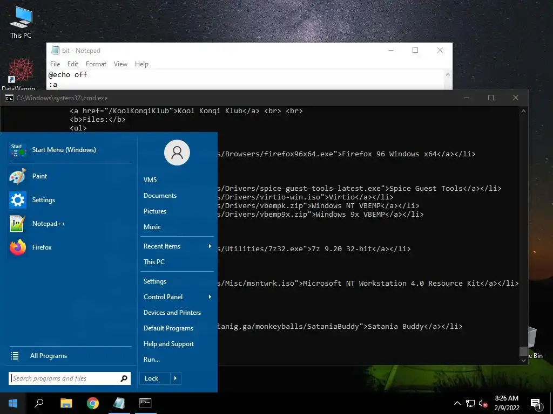The image size is (553, 414).
Task: Click the Lock button
Action: [x=155, y=378]
